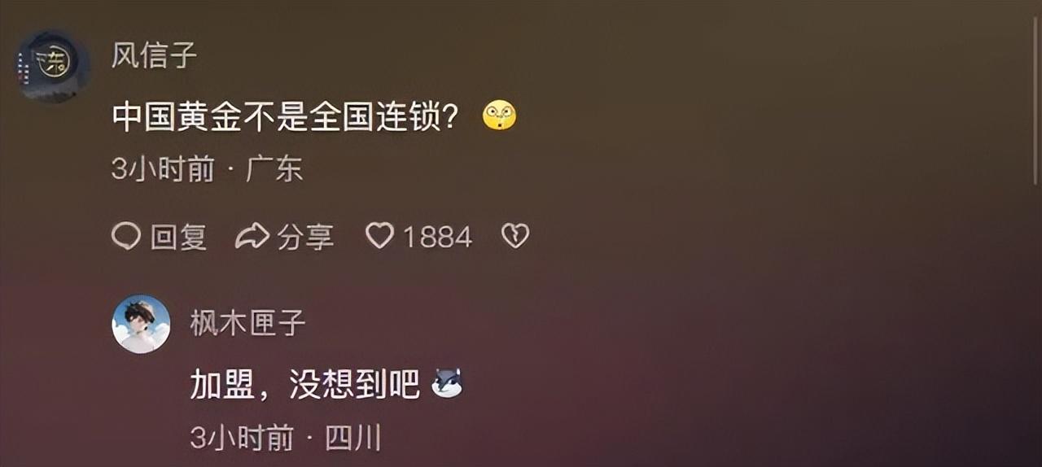This screenshot has height=467, width=1042.
Task: Open 风信子's profile avatar
Action: pyautogui.click(x=54, y=65)
